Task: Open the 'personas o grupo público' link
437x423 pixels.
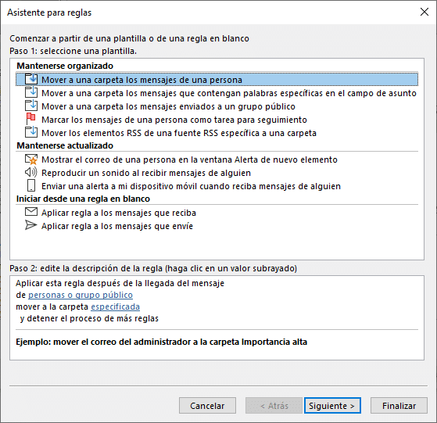Action: (81, 295)
